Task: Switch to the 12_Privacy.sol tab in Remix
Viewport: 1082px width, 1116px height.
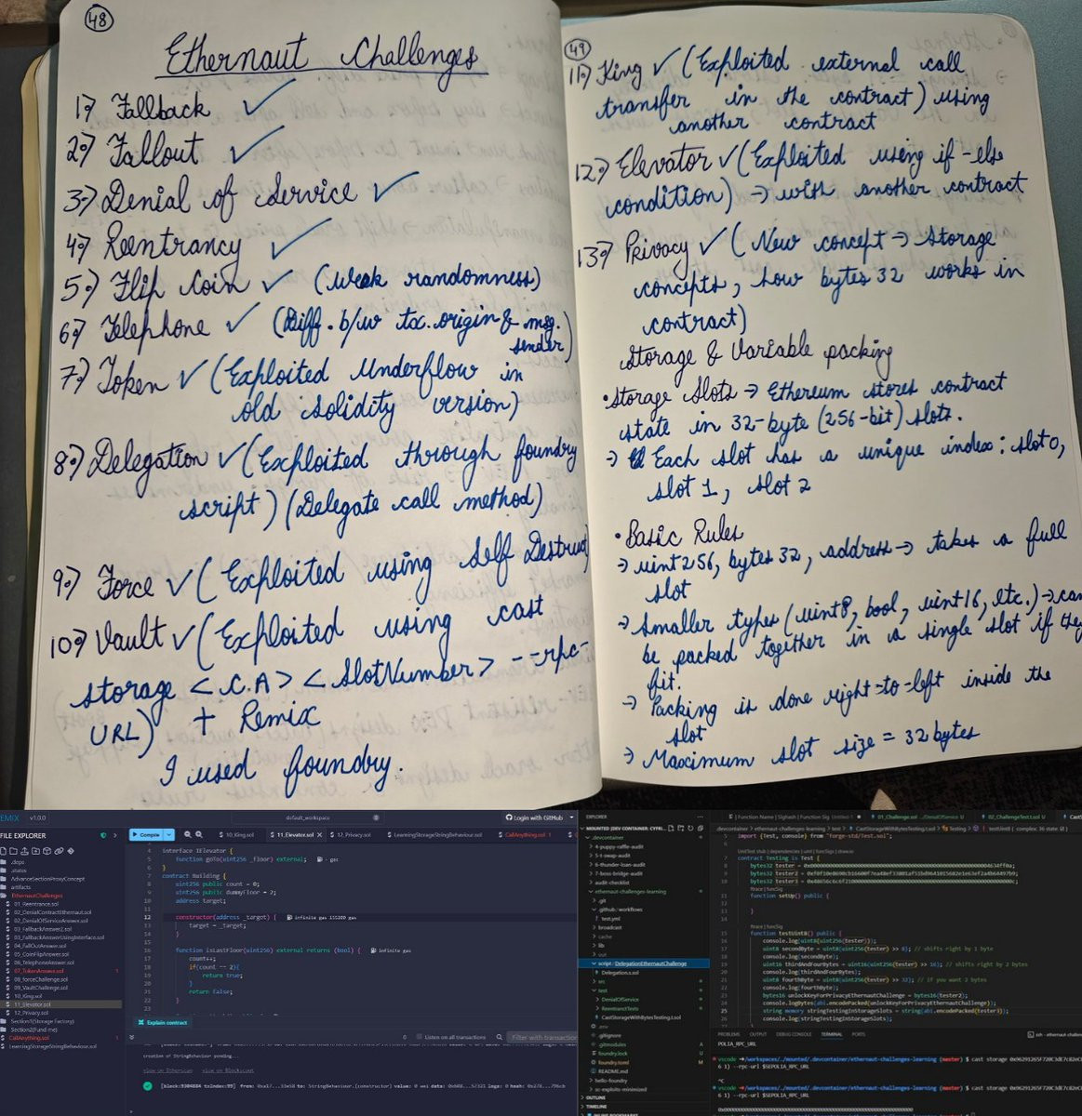Action: coord(350,834)
